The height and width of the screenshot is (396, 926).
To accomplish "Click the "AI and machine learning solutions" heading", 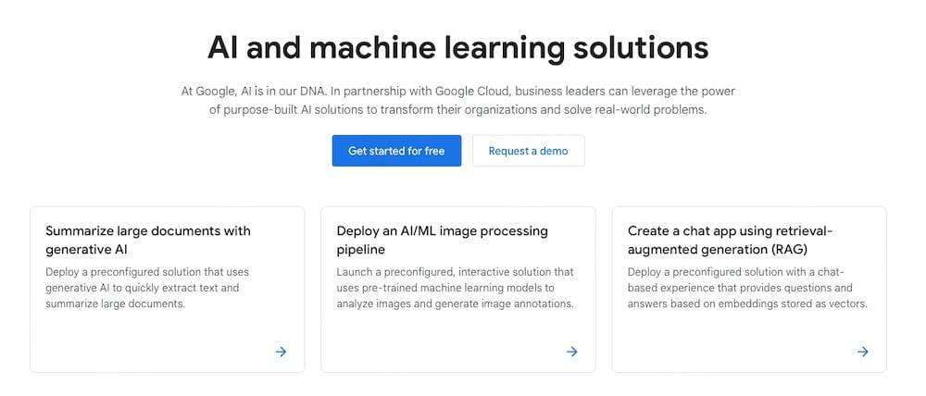I will pyautogui.click(x=457, y=46).
